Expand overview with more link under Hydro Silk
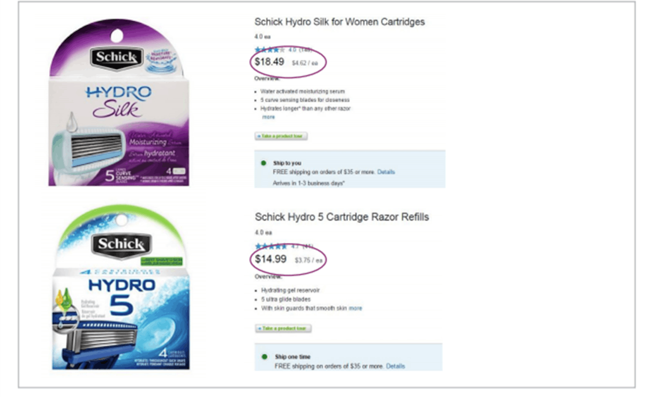The width and height of the screenshot is (654, 397). 268,117
